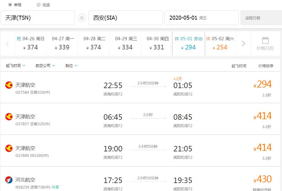Click the swap cities (换) icon
Image resolution: width=282 pixels, height=191 pixels.
pos(82,18)
